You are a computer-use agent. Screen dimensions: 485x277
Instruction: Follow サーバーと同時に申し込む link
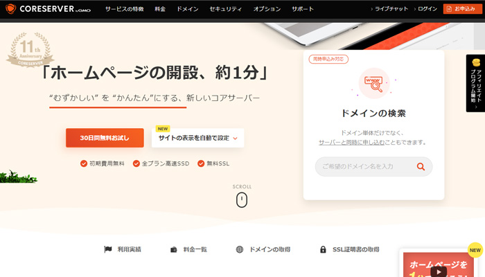click(x=351, y=143)
